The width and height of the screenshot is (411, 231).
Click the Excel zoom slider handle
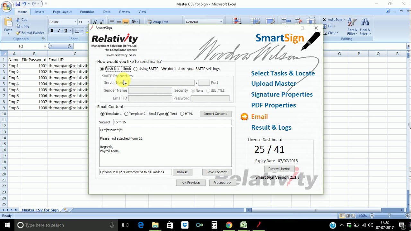(389, 216)
